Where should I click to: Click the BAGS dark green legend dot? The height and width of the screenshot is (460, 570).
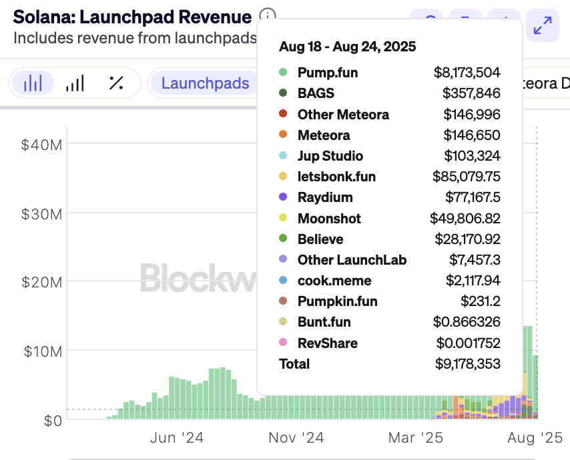[283, 93]
